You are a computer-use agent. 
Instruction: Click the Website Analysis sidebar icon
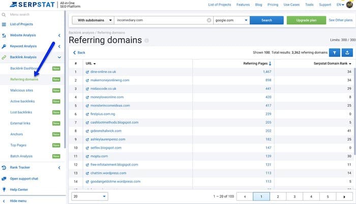[4, 36]
